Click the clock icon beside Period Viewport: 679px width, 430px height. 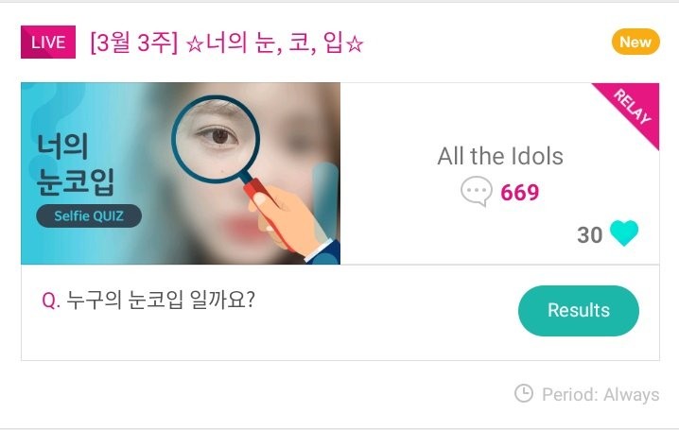(523, 393)
